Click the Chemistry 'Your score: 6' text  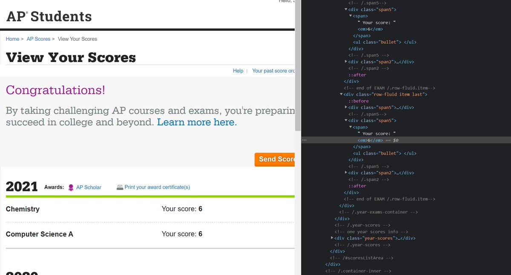tap(182, 209)
